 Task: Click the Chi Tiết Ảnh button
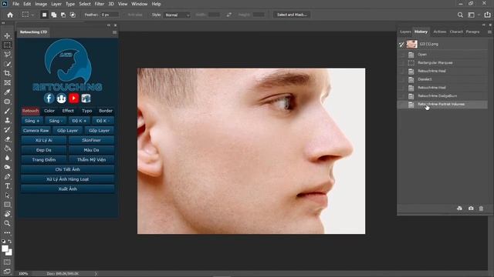68,169
